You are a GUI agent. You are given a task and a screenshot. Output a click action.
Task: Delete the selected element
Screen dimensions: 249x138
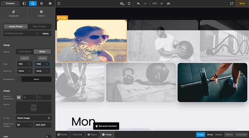41,13
